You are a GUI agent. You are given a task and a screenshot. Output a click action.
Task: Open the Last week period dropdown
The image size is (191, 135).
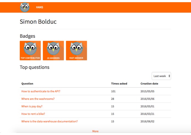click(161, 76)
